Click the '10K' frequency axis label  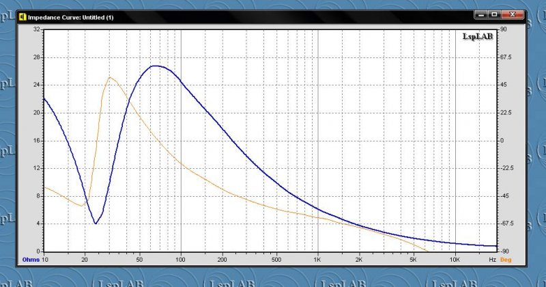pyautogui.click(x=455, y=260)
